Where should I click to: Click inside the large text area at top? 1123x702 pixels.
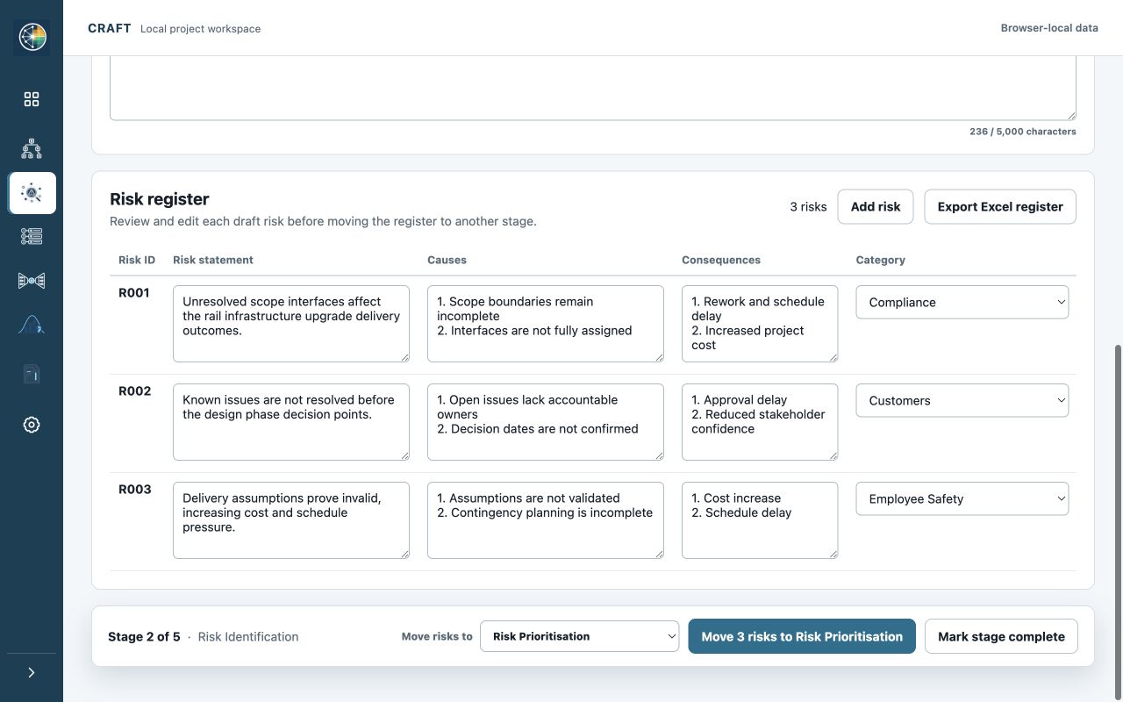593,88
